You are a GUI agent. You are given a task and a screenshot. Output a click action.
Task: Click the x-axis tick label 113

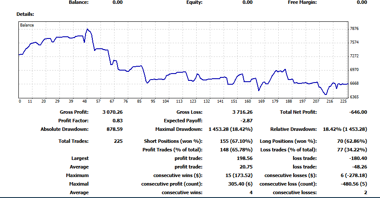(x=180, y=101)
